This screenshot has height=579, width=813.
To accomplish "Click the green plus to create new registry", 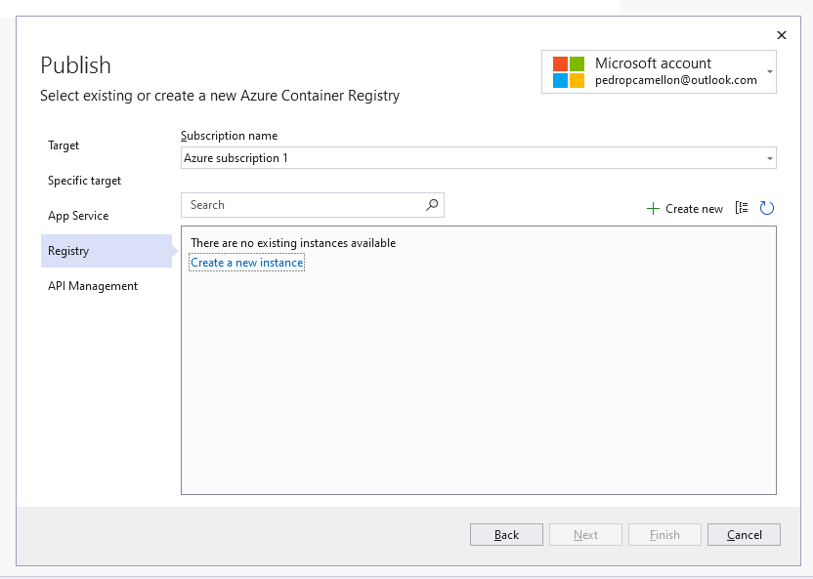I will (651, 208).
